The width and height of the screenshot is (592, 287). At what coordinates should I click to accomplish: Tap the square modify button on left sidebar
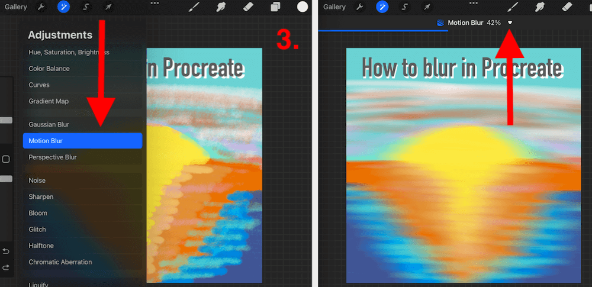pyautogui.click(x=6, y=159)
